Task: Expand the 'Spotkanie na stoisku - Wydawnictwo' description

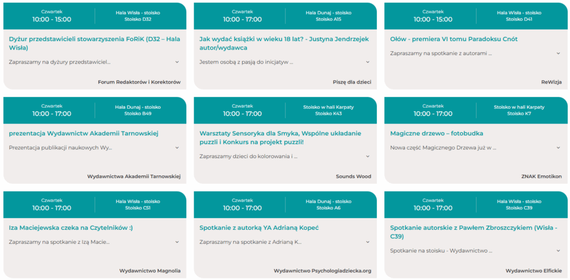Action: [x=558, y=250]
